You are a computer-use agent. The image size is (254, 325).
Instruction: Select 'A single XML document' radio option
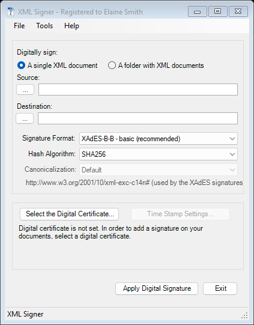pos(58,65)
